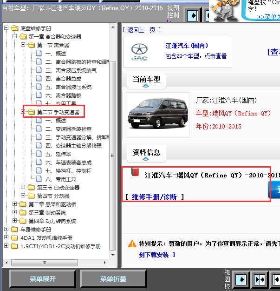
Task: Open 六、车速表轴套总成 document
Action: [68, 162]
